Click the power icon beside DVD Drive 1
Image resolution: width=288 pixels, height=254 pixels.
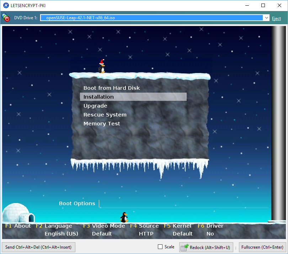pyautogui.click(x=6, y=18)
